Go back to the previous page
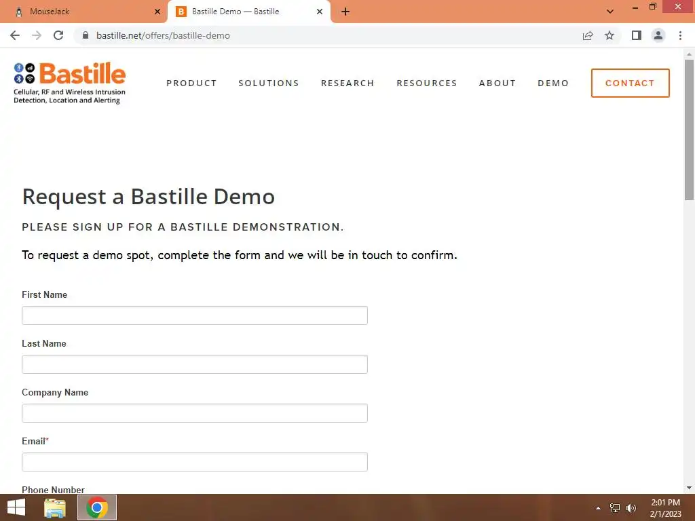Viewport: 695px width, 521px height. point(15,35)
